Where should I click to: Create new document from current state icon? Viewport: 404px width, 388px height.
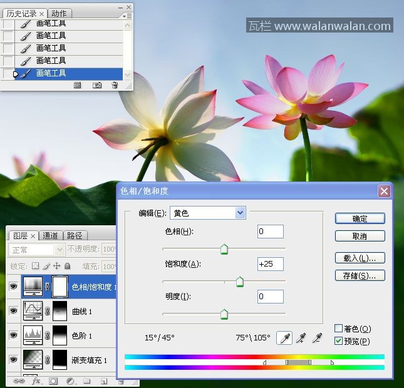coord(78,85)
